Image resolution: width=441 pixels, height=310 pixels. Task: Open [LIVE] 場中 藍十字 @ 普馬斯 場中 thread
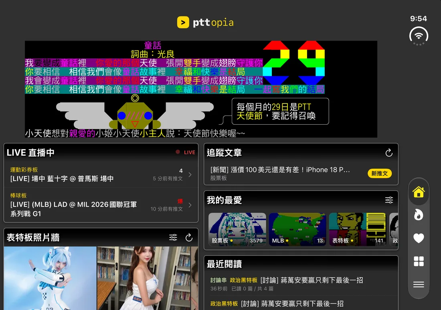(62, 178)
